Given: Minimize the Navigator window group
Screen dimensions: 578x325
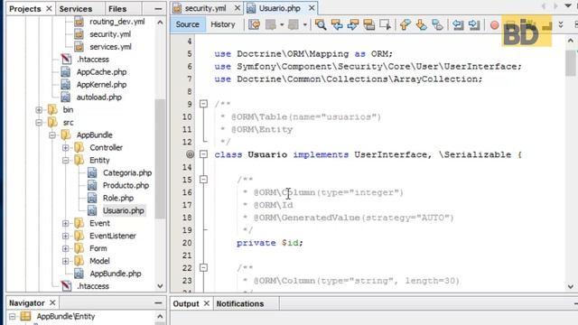Looking at the screenshot, I should (158, 303).
